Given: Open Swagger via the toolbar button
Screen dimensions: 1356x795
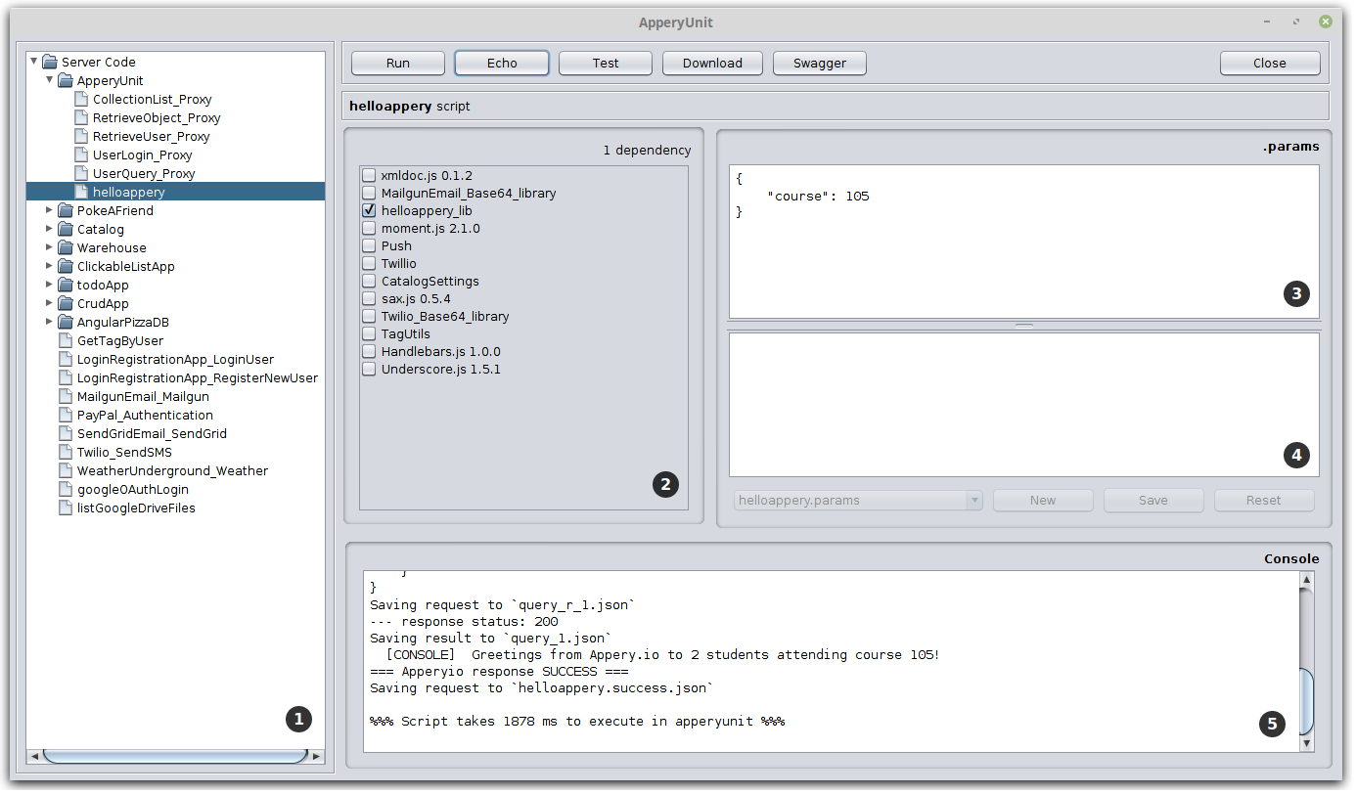Looking at the screenshot, I should click(820, 63).
